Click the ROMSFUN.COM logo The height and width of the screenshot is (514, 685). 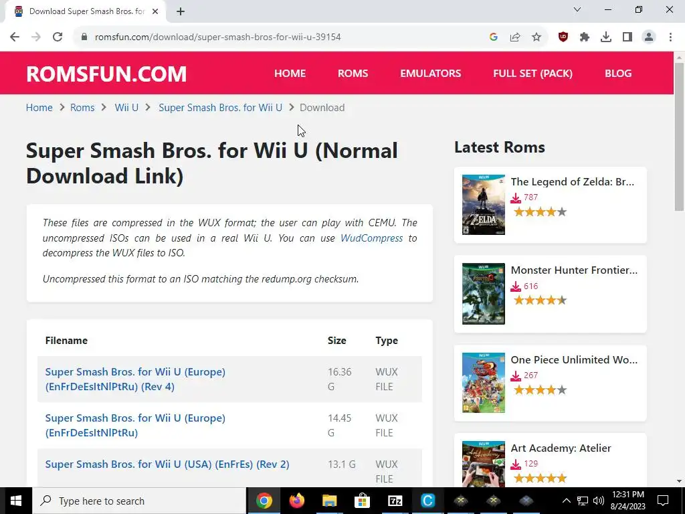[x=106, y=74]
